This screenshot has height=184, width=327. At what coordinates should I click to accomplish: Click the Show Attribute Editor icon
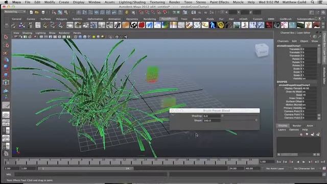pos(311,12)
